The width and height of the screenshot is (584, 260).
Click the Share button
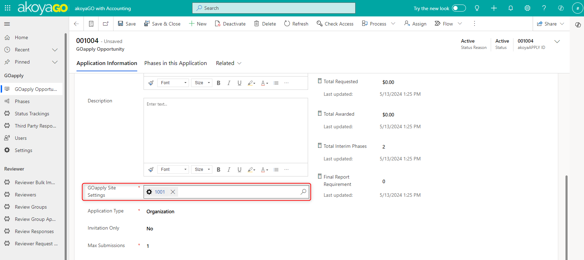point(547,24)
